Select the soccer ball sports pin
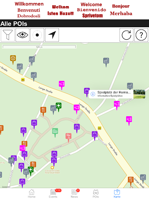The width and height of the screenshot is (149, 199). (13, 59)
